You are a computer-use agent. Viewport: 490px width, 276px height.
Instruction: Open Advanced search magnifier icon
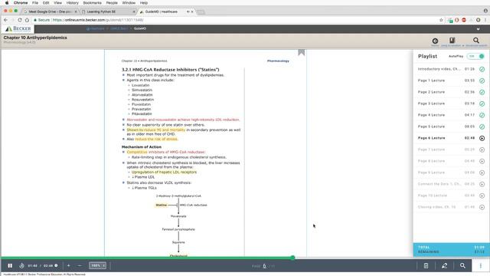(x=476, y=41)
